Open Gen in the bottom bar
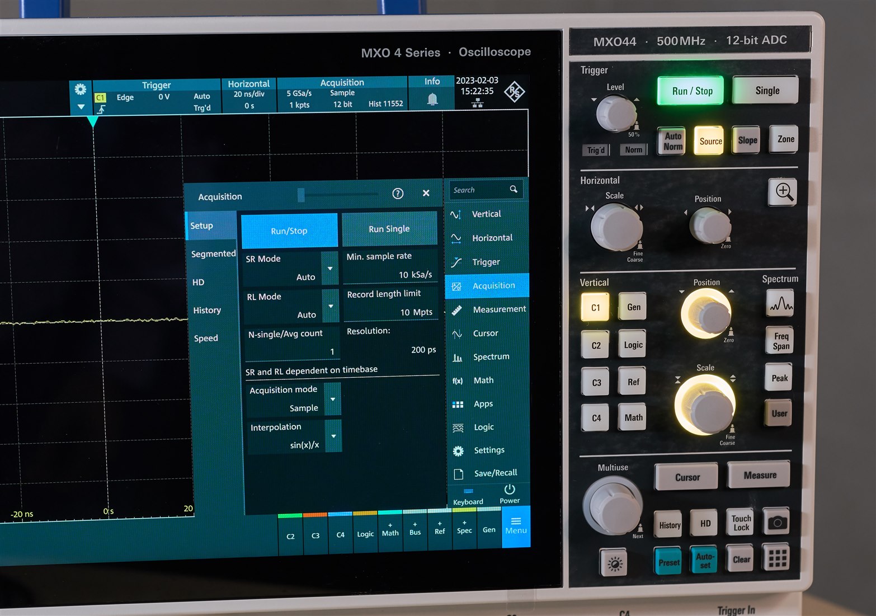The image size is (876, 616). pos(489,528)
